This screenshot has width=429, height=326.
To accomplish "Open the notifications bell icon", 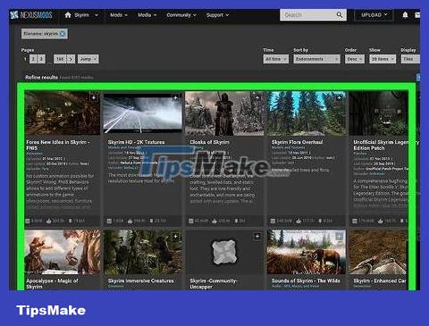I will tap(405, 15).
